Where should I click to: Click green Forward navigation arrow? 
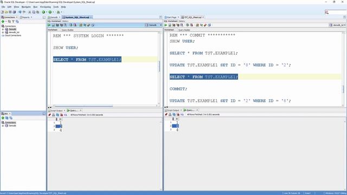[x=50, y=12]
